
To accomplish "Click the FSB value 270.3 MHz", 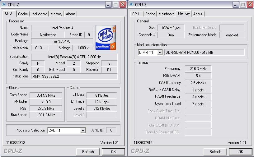I will 46,108.
